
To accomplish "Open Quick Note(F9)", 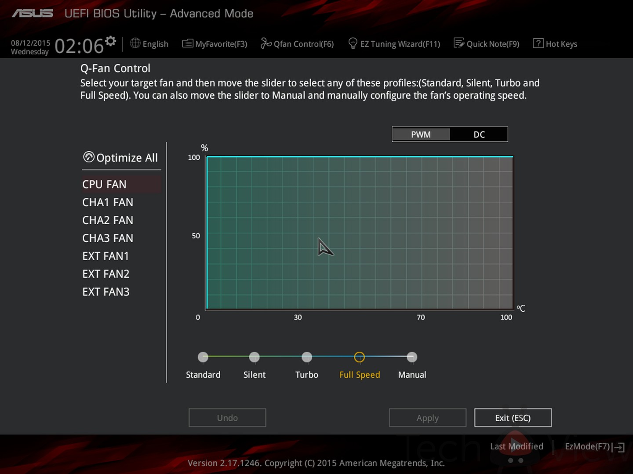I will pos(493,44).
